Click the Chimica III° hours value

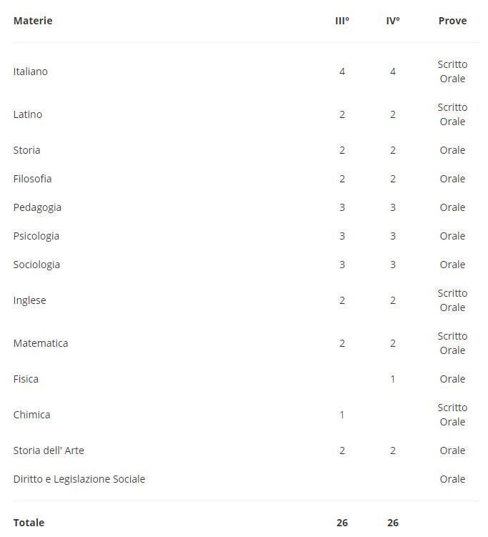[342, 415]
